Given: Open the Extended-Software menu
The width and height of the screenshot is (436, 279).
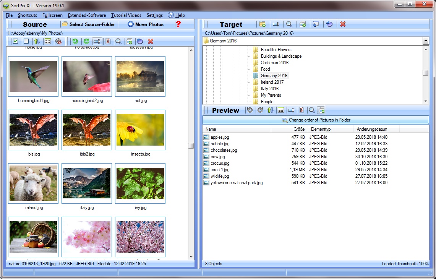Looking at the screenshot, I should click(87, 15).
